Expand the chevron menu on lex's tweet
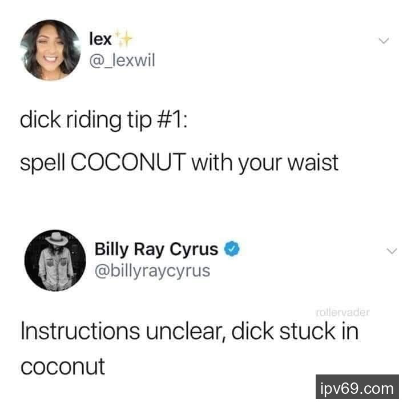 (x=384, y=41)
